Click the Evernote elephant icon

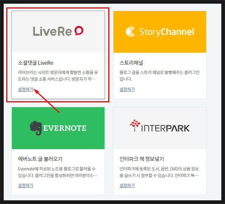(36, 128)
